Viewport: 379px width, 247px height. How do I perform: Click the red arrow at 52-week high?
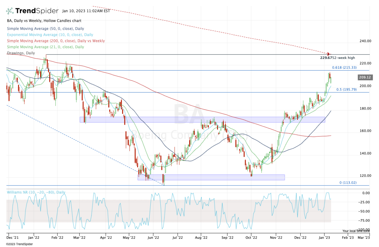tap(329, 54)
